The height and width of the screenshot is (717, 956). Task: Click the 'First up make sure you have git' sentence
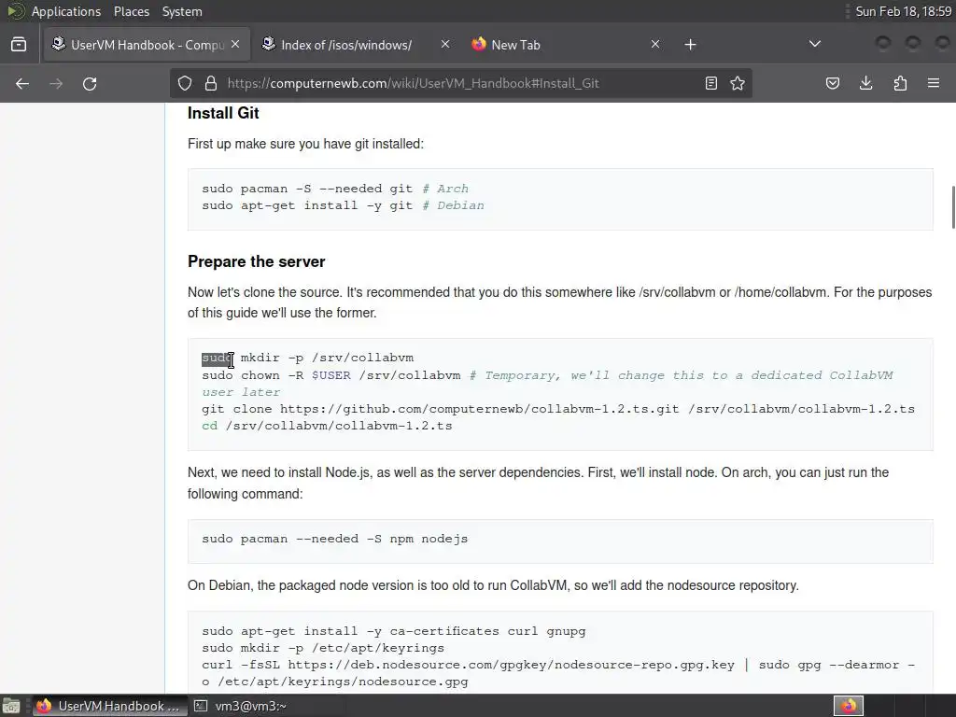(305, 144)
